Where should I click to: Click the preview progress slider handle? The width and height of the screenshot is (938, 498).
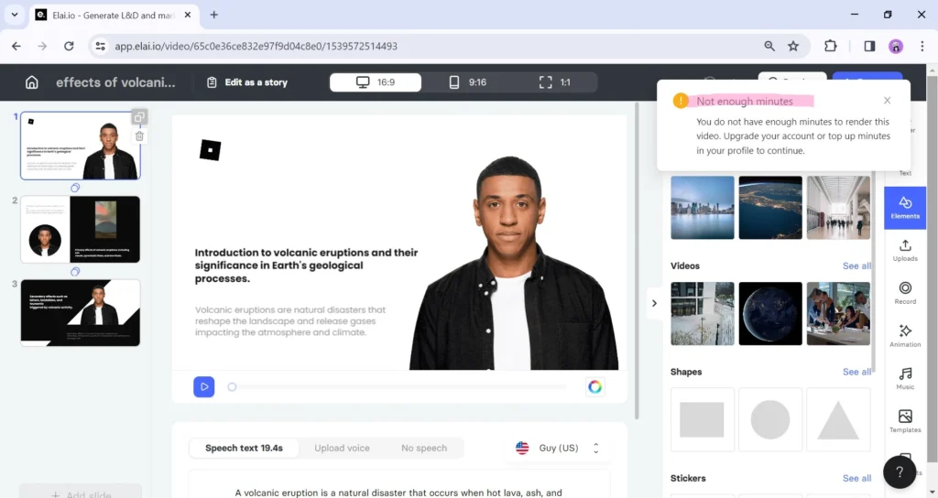pyautogui.click(x=232, y=387)
